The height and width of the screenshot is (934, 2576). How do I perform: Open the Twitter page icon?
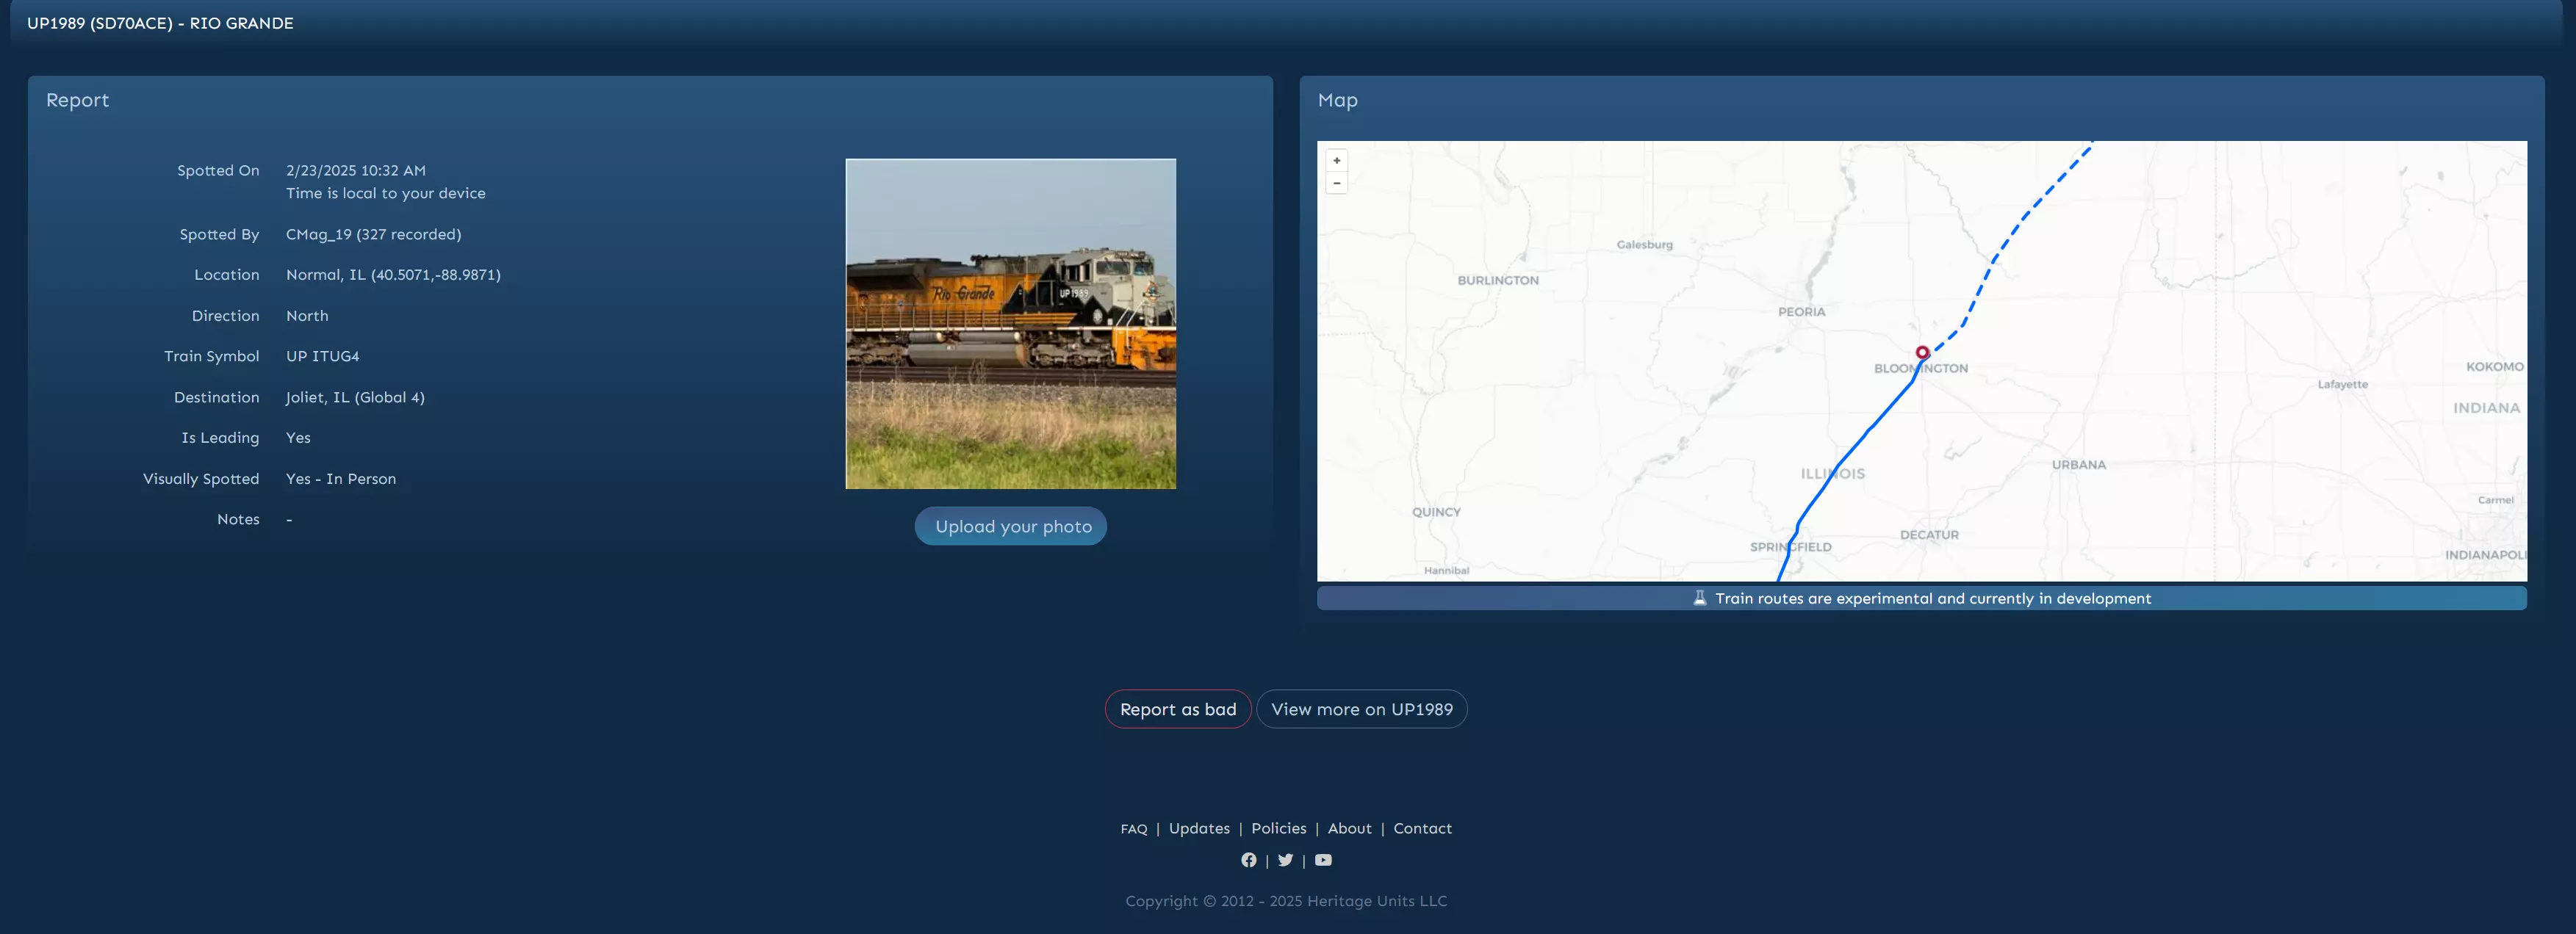pyautogui.click(x=1285, y=860)
